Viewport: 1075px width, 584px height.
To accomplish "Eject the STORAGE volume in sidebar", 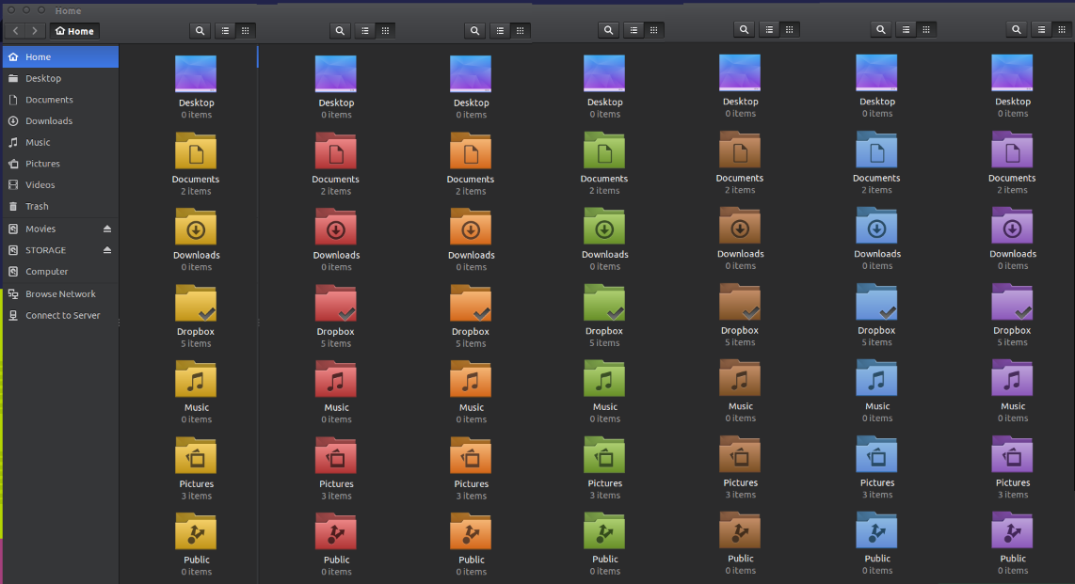I will [107, 250].
